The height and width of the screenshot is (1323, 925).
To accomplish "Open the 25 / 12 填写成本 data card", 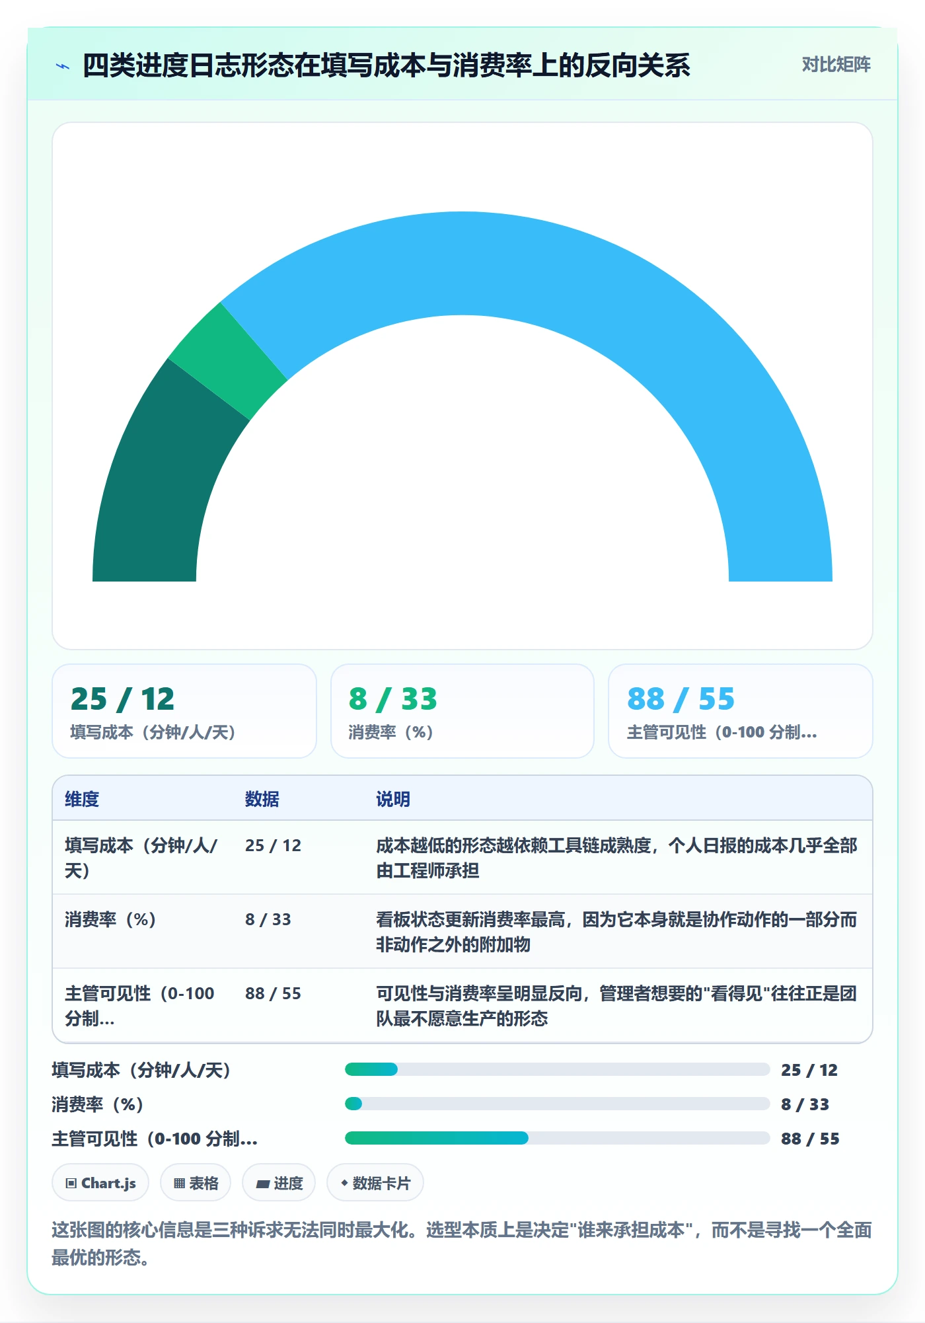I will click(184, 711).
